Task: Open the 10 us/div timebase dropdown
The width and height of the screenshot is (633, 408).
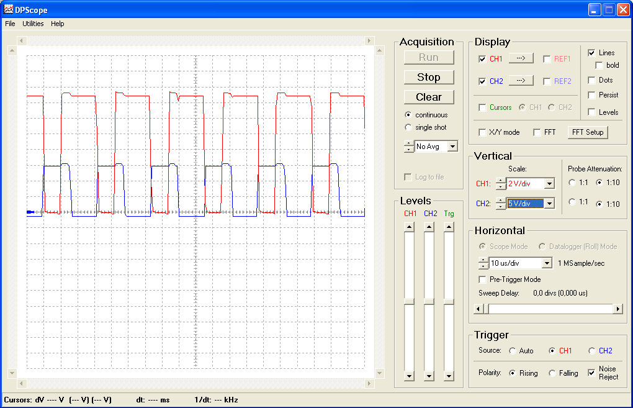Action: pos(547,263)
